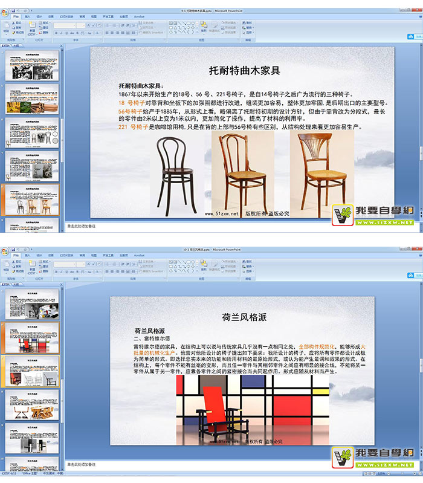Open the Outline (大纲) pane tab in the bottom window
423x483 pixels.
tap(16, 284)
